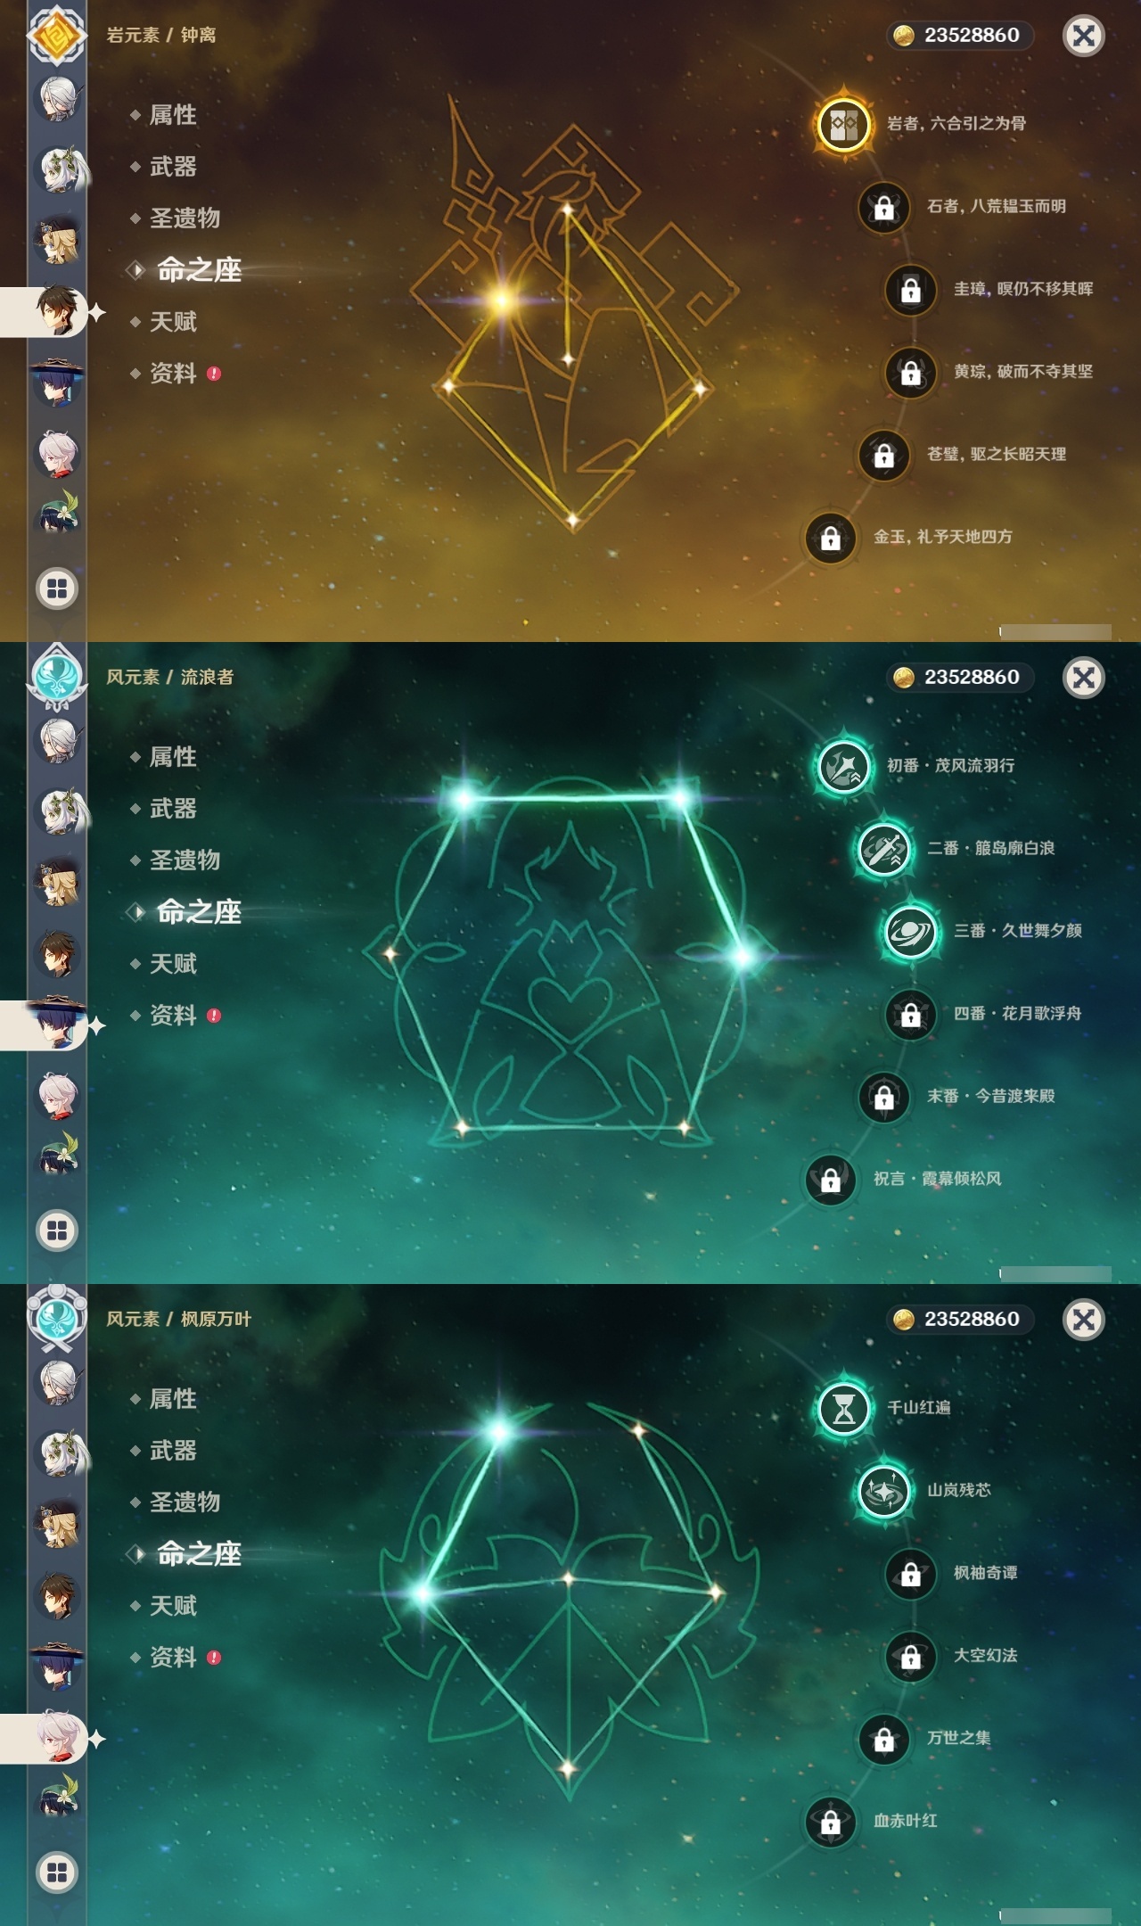Viewport: 1141px width, 1926px height.
Task: Click the 千山红遍 hourglass constellation icon
Action: [x=843, y=1408]
